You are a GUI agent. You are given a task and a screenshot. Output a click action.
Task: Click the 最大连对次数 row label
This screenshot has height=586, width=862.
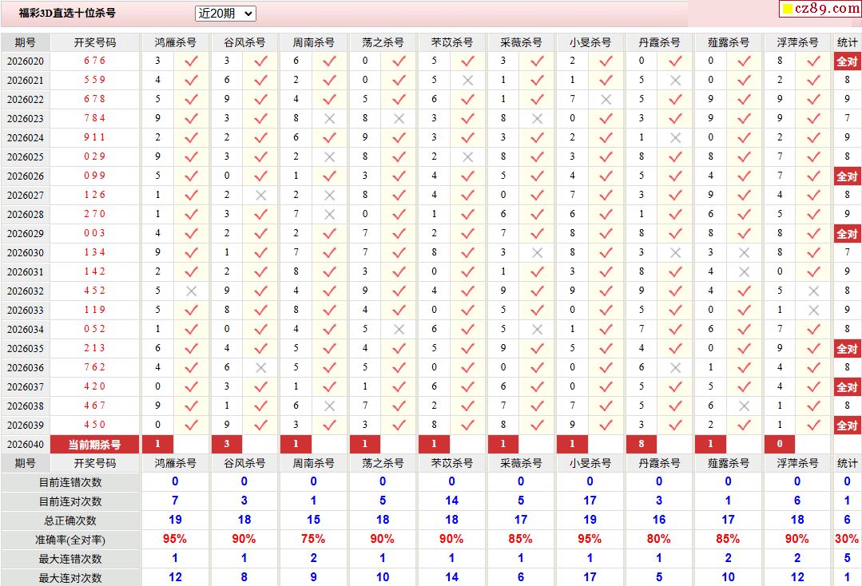point(70,578)
